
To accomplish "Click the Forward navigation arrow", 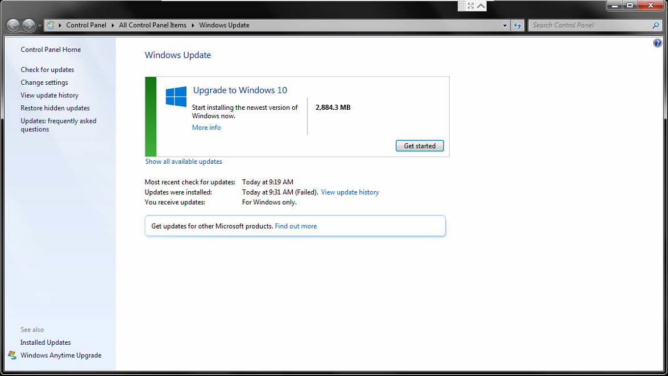I will pyautogui.click(x=28, y=26).
